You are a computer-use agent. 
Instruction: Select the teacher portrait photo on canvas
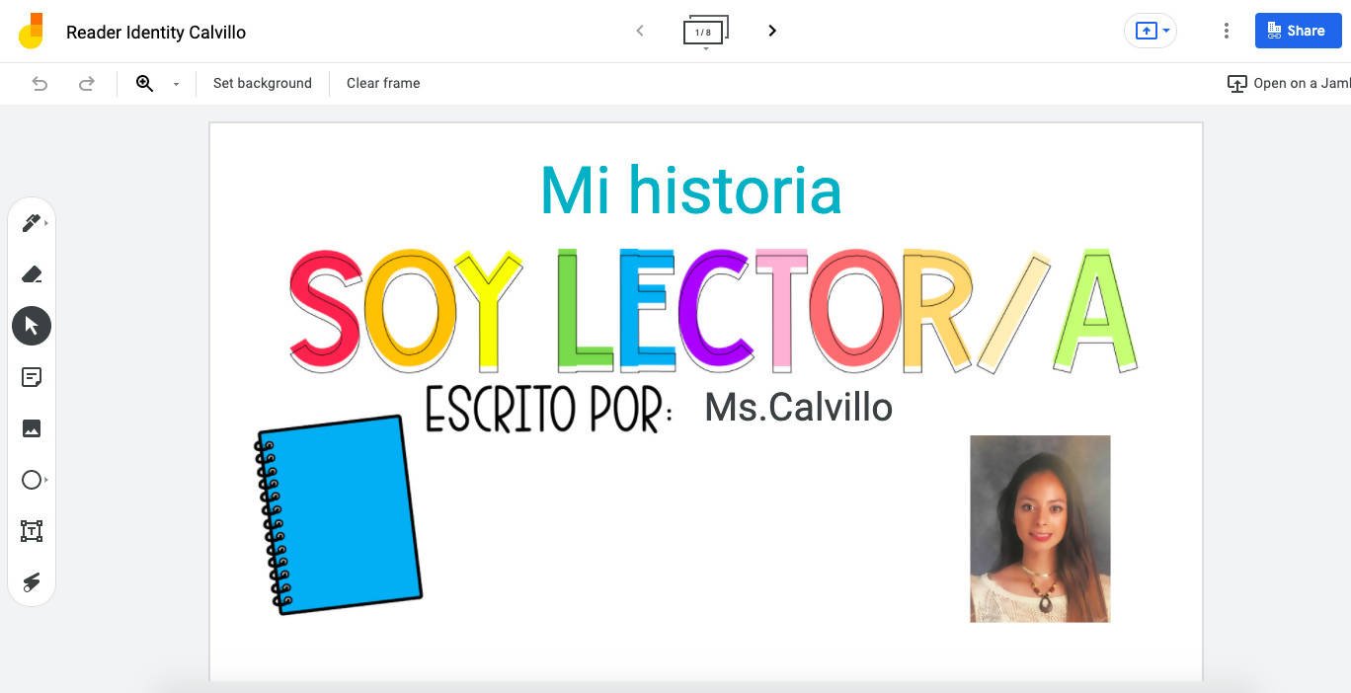click(1040, 529)
